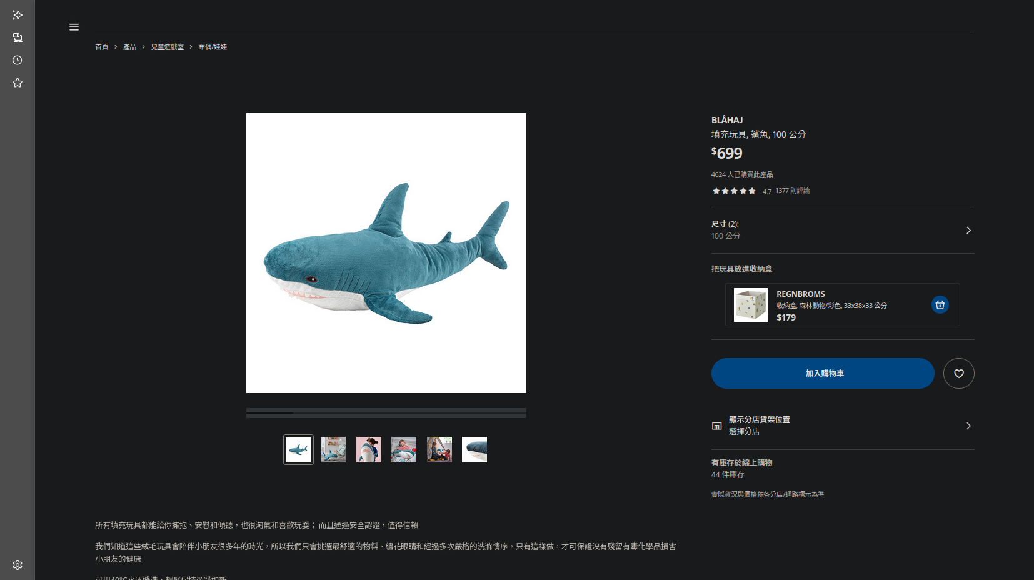The width and height of the screenshot is (1034, 580).
Task: Click the sparkle icon in the left sidebar
Action: click(x=18, y=15)
